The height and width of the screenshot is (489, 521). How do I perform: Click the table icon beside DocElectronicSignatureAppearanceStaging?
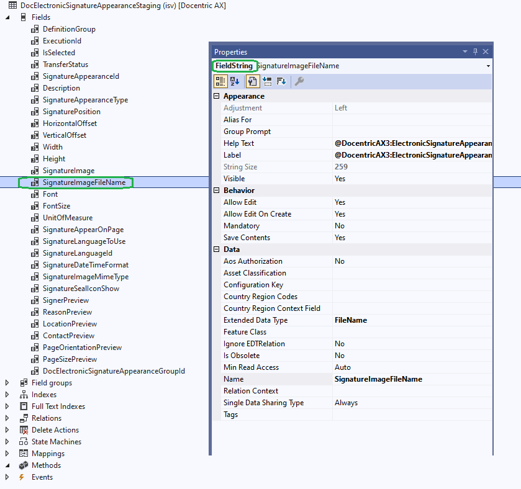[12, 6]
